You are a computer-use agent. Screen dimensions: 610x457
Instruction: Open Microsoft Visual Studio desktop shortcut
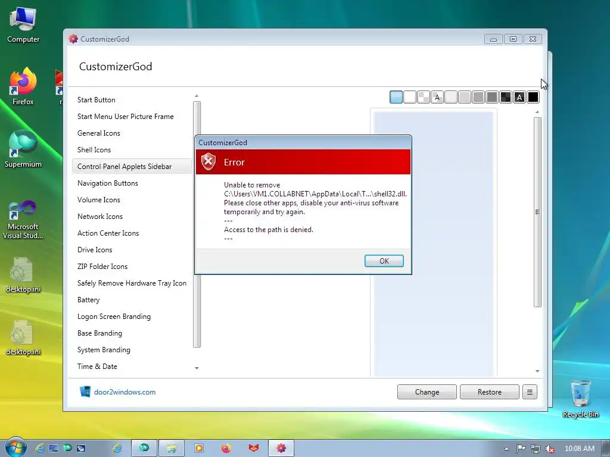coord(23,220)
